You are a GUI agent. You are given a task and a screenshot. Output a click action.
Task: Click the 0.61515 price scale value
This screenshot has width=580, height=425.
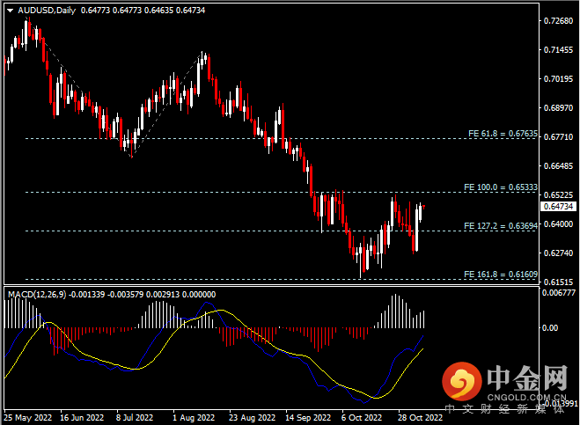(558, 282)
